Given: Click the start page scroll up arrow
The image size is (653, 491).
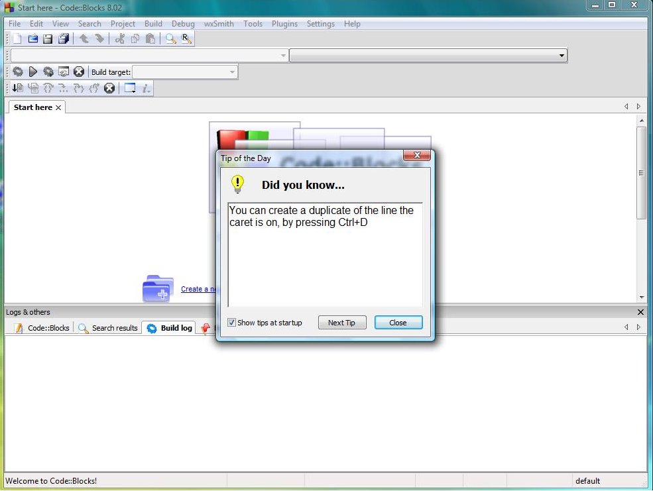Looking at the screenshot, I should click(x=641, y=120).
